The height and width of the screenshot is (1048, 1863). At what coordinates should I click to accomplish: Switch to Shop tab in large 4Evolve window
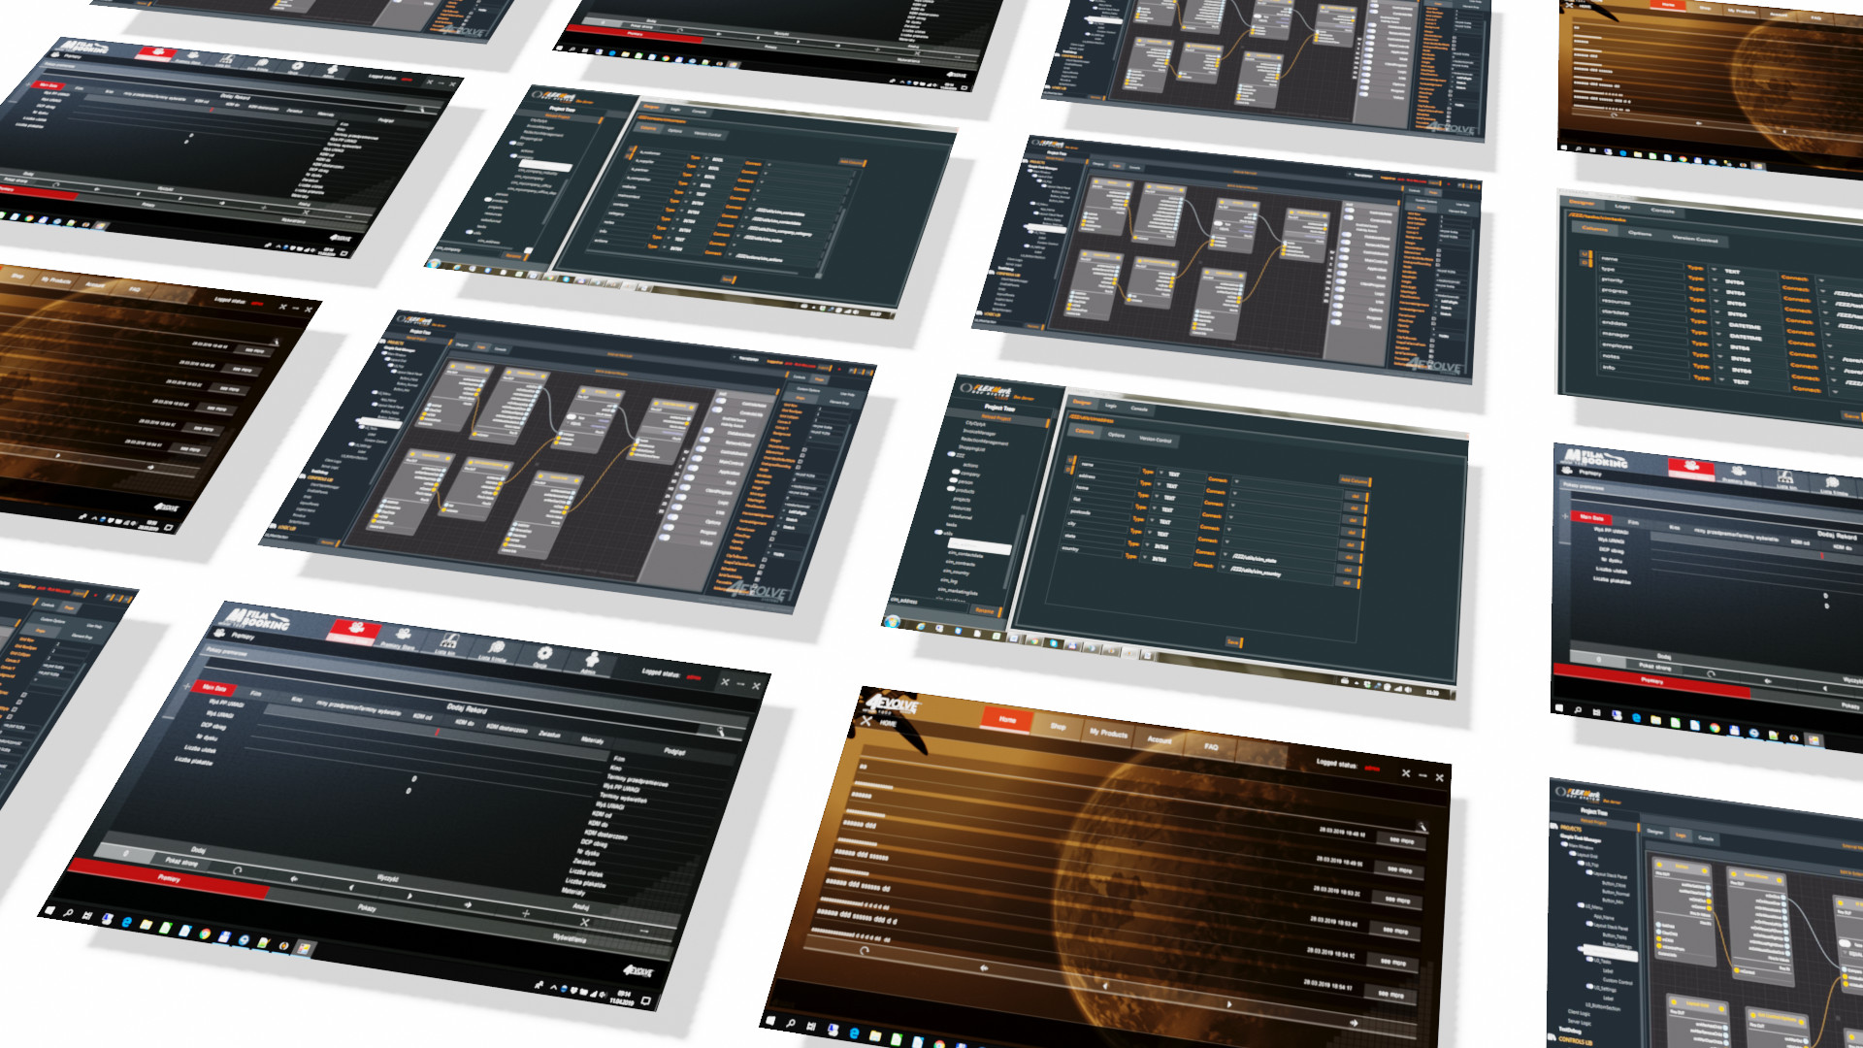(1058, 726)
